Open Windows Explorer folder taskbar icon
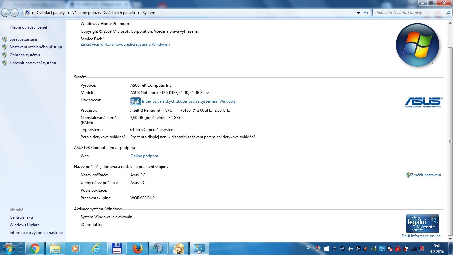This screenshot has height=255, width=453. pos(55,248)
